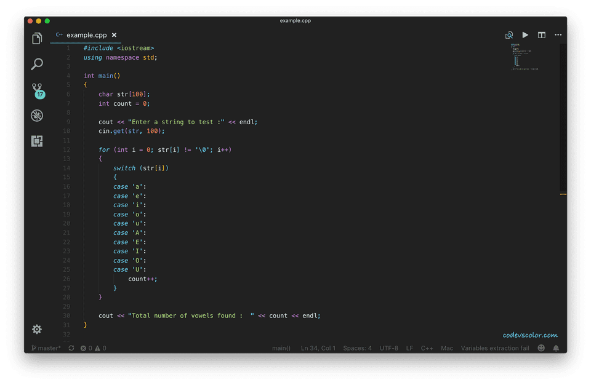Open search in editor preview icon

click(509, 35)
